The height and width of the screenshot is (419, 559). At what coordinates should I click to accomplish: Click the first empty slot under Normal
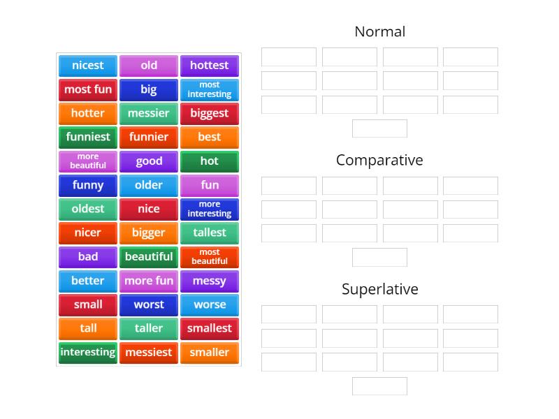(x=288, y=57)
